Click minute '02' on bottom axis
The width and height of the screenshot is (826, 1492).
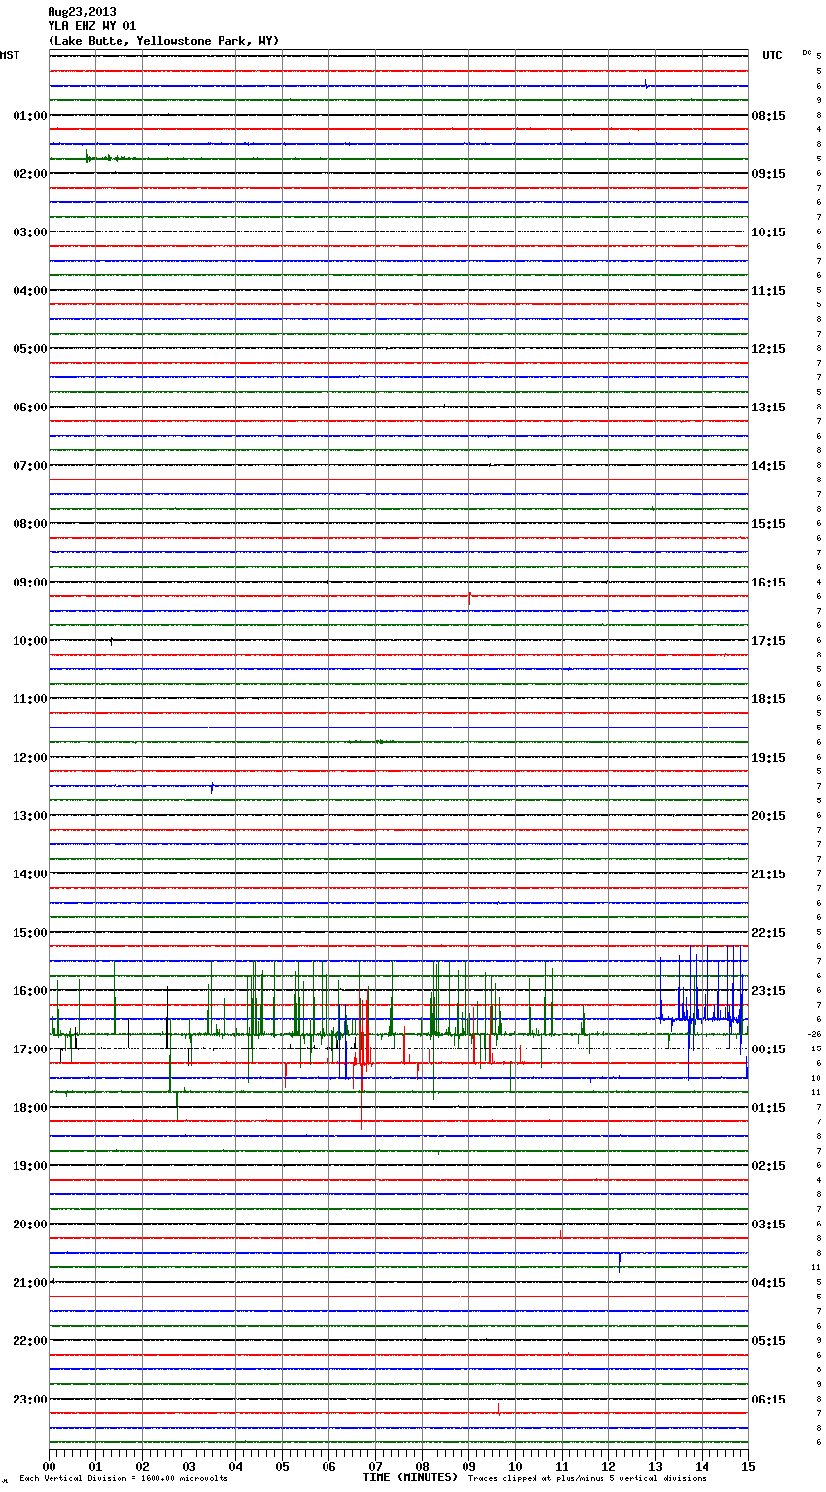click(x=142, y=1466)
